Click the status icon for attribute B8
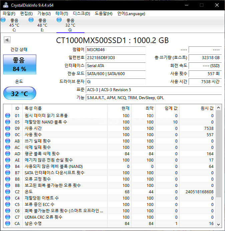This screenshot has width=225, height=231. pyautogui.click(x=8, y=179)
